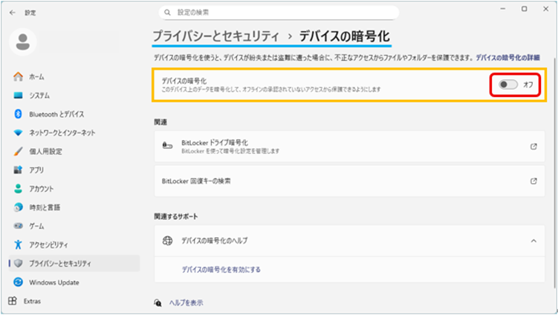Select アプリ in the sidebar
This screenshot has height=315, width=558.
pos(36,170)
